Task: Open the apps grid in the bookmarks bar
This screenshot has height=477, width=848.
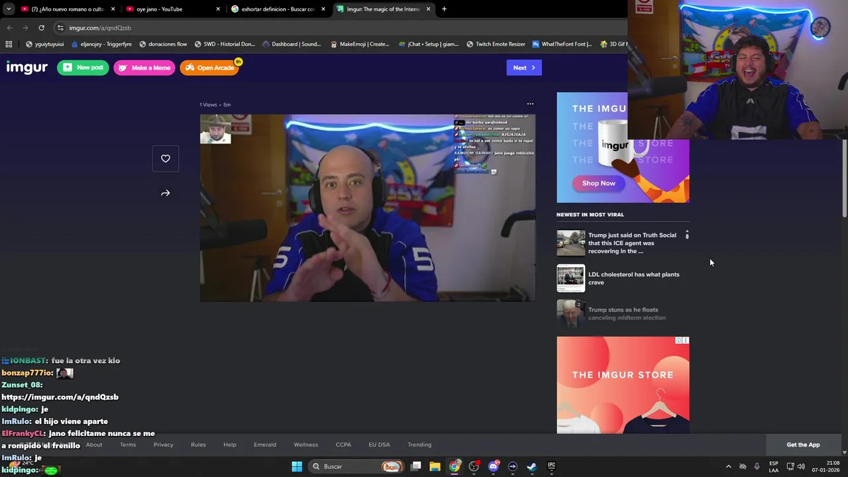Action: (9, 44)
